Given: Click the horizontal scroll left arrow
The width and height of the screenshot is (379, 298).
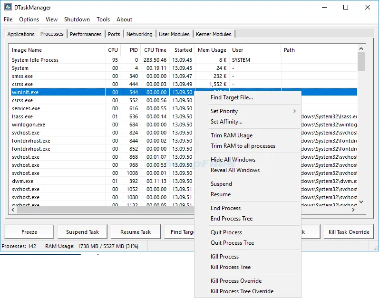Looking at the screenshot, I should pyautogui.click(x=13, y=210).
